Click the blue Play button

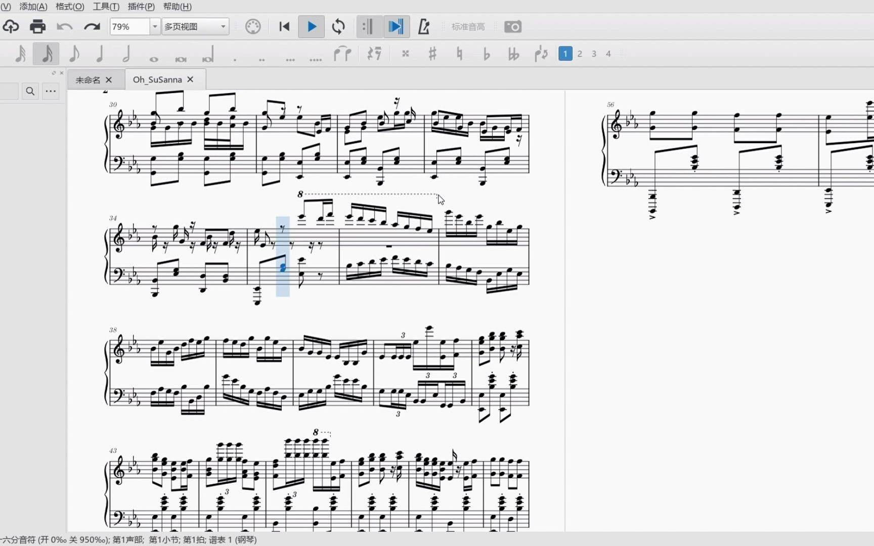point(312,26)
